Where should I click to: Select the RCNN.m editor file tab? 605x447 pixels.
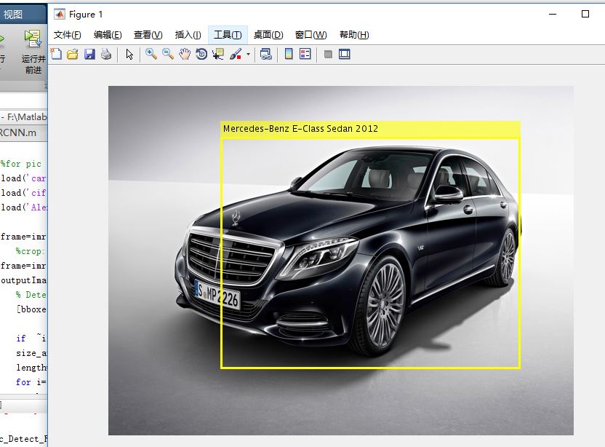(18, 132)
